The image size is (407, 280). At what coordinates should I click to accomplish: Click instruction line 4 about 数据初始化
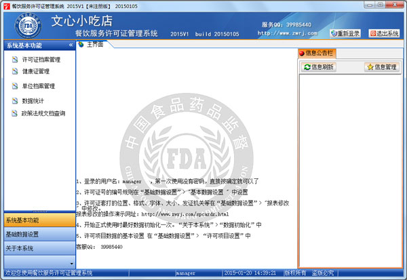[x=169, y=224]
